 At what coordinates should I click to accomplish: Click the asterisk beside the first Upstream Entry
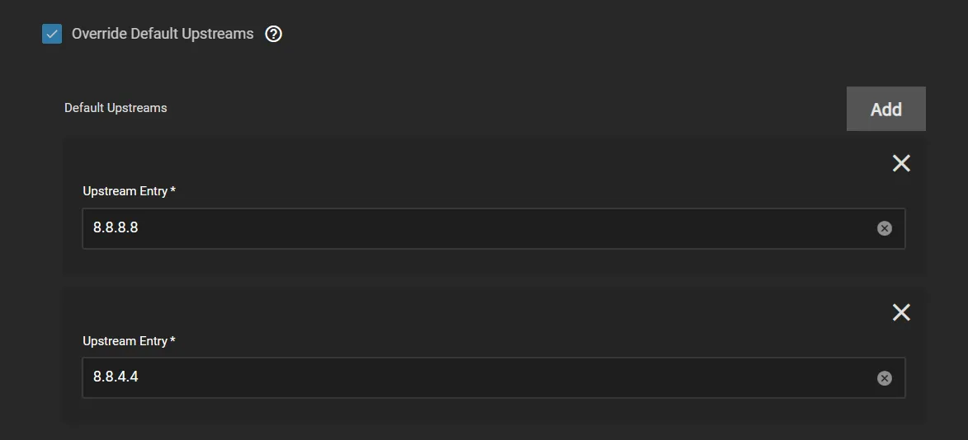click(172, 190)
